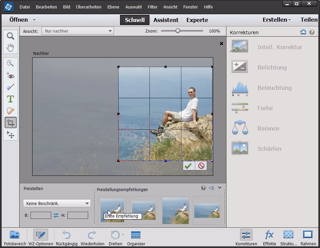Open the Keine Beschränk. dropdown
This screenshot has width=320, height=248.
[x=56, y=203]
